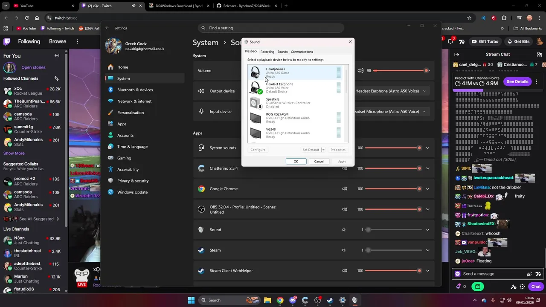Cancel the Sound dialog
546x307 pixels.
point(319,162)
